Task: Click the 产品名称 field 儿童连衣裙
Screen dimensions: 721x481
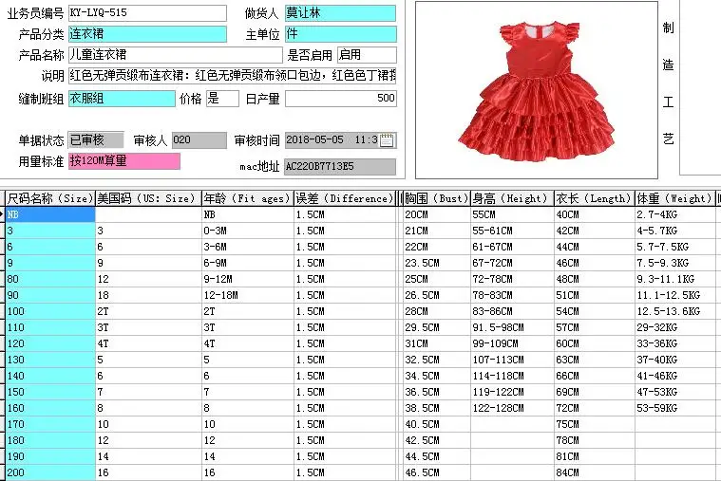Action: coord(175,55)
